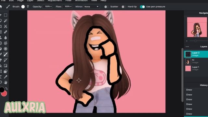Click the Layers panel scrollbar
This screenshot has width=208, height=117.
tap(182, 75)
